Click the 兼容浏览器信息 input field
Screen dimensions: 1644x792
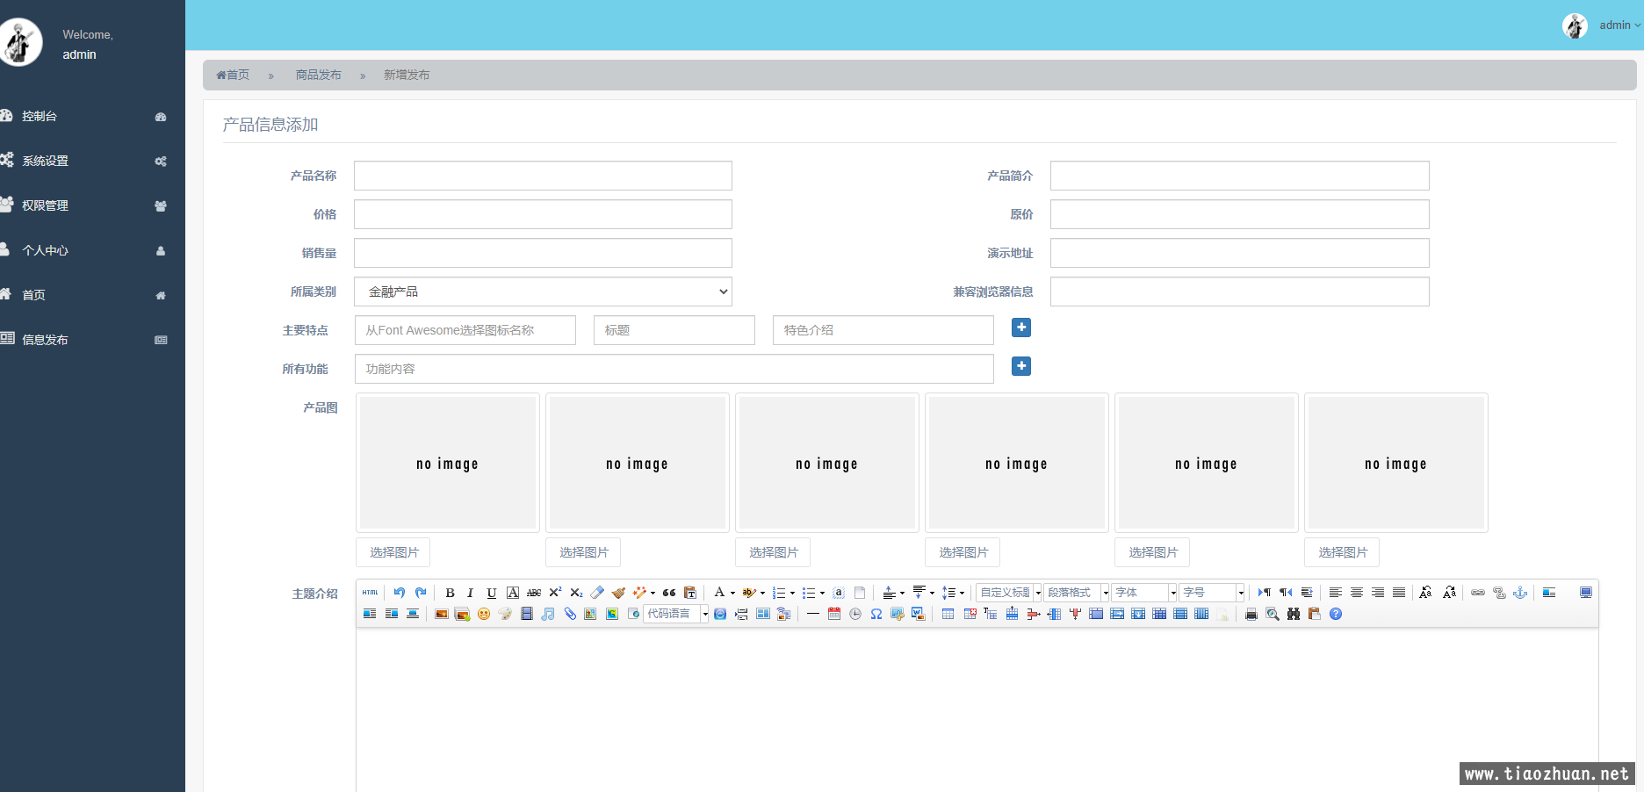1239,292
